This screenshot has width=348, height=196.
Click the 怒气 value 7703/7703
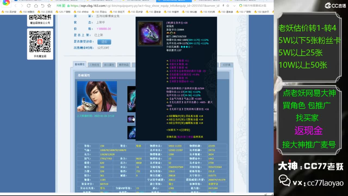tap(106, 159)
